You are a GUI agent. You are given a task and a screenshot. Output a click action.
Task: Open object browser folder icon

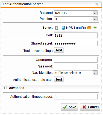click(89, 28)
